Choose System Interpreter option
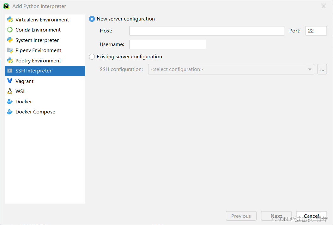The image size is (333, 225). tap(45, 40)
